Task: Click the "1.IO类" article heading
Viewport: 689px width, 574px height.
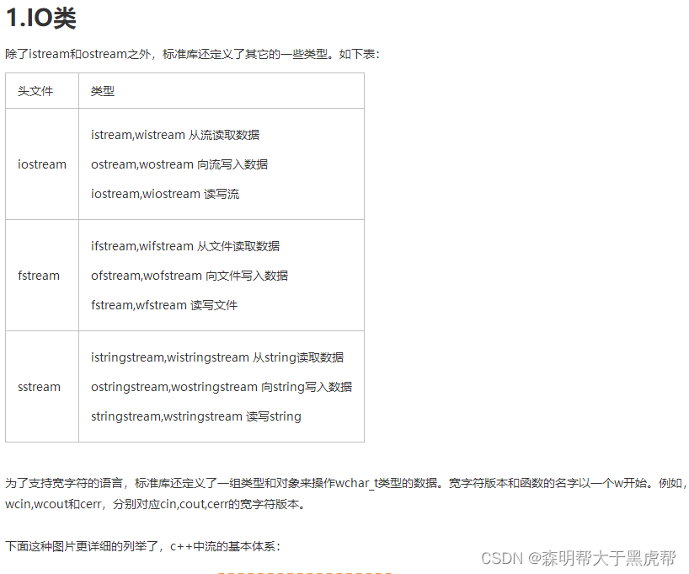Action: 40,17
